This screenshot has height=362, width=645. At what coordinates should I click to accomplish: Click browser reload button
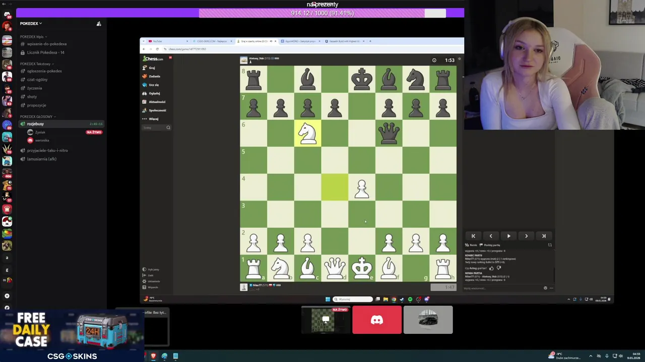click(x=157, y=49)
